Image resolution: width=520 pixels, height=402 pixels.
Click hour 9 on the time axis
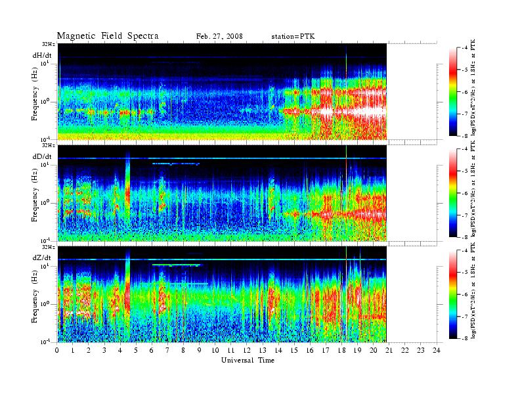pos(200,351)
